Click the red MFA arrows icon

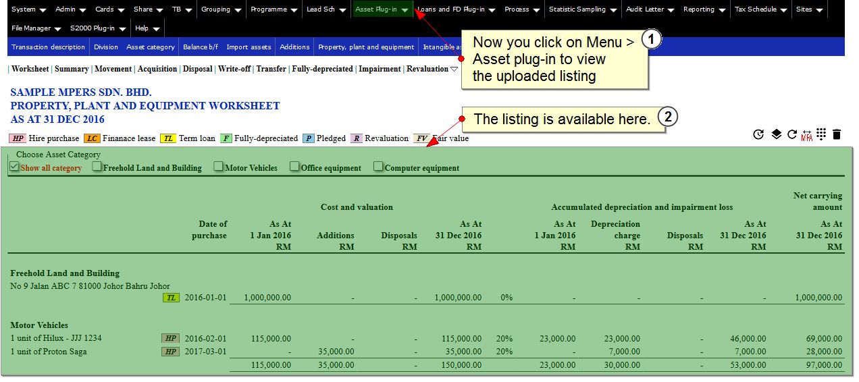click(x=806, y=135)
